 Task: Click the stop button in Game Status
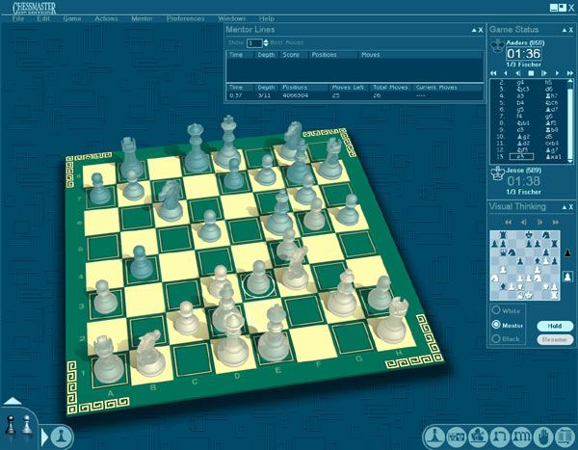click(x=531, y=73)
